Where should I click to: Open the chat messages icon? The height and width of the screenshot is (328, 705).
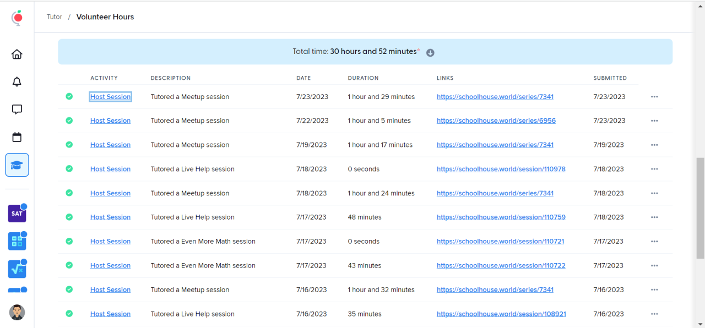(x=17, y=110)
